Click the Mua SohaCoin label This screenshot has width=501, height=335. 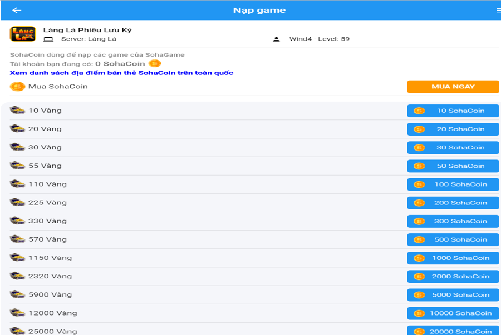click(58, 86)
